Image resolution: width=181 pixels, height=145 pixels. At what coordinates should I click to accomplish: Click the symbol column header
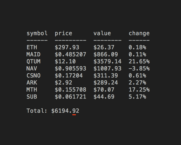[37, 34]
